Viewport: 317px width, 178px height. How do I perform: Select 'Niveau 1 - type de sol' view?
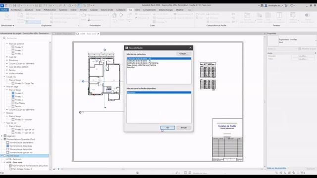coord(24,133)
